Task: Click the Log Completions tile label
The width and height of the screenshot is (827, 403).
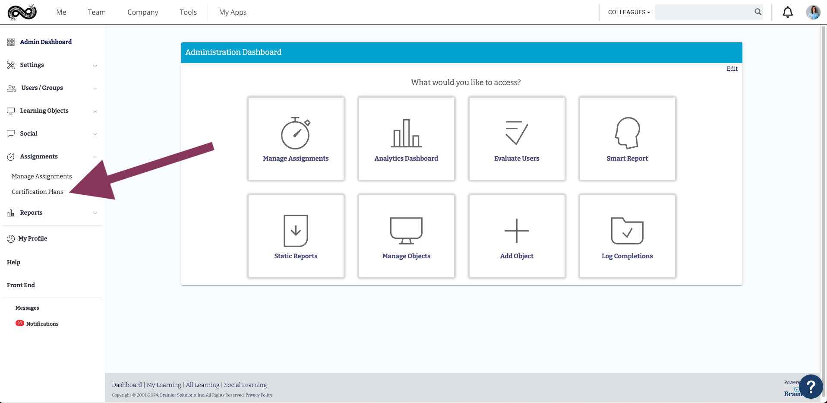Action: [x=627, y=256]
